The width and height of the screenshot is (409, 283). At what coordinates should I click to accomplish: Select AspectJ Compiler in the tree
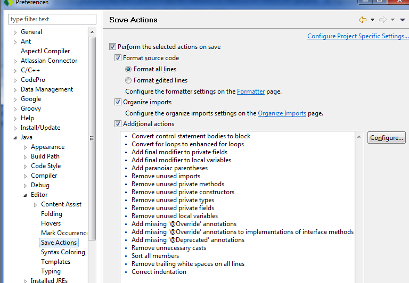pyautogui.click(x=45, y=51)
